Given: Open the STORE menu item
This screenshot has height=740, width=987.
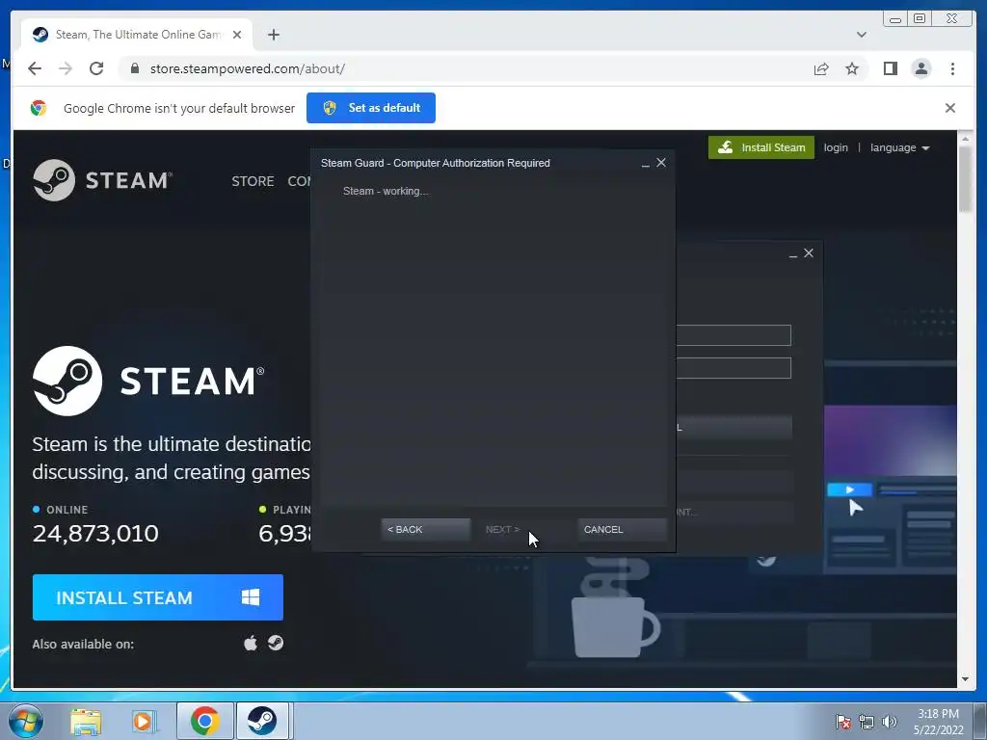Looking at the screenshot, I should pos(253,181).
